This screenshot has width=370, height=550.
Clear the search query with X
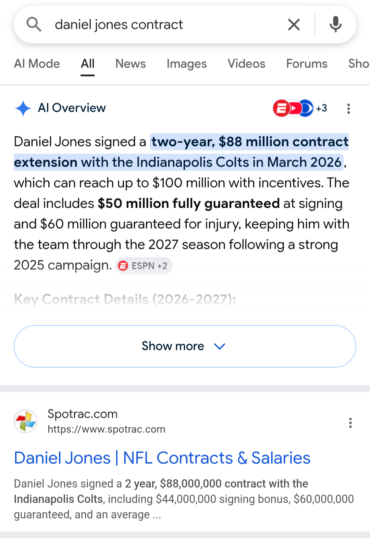[294, 25]
